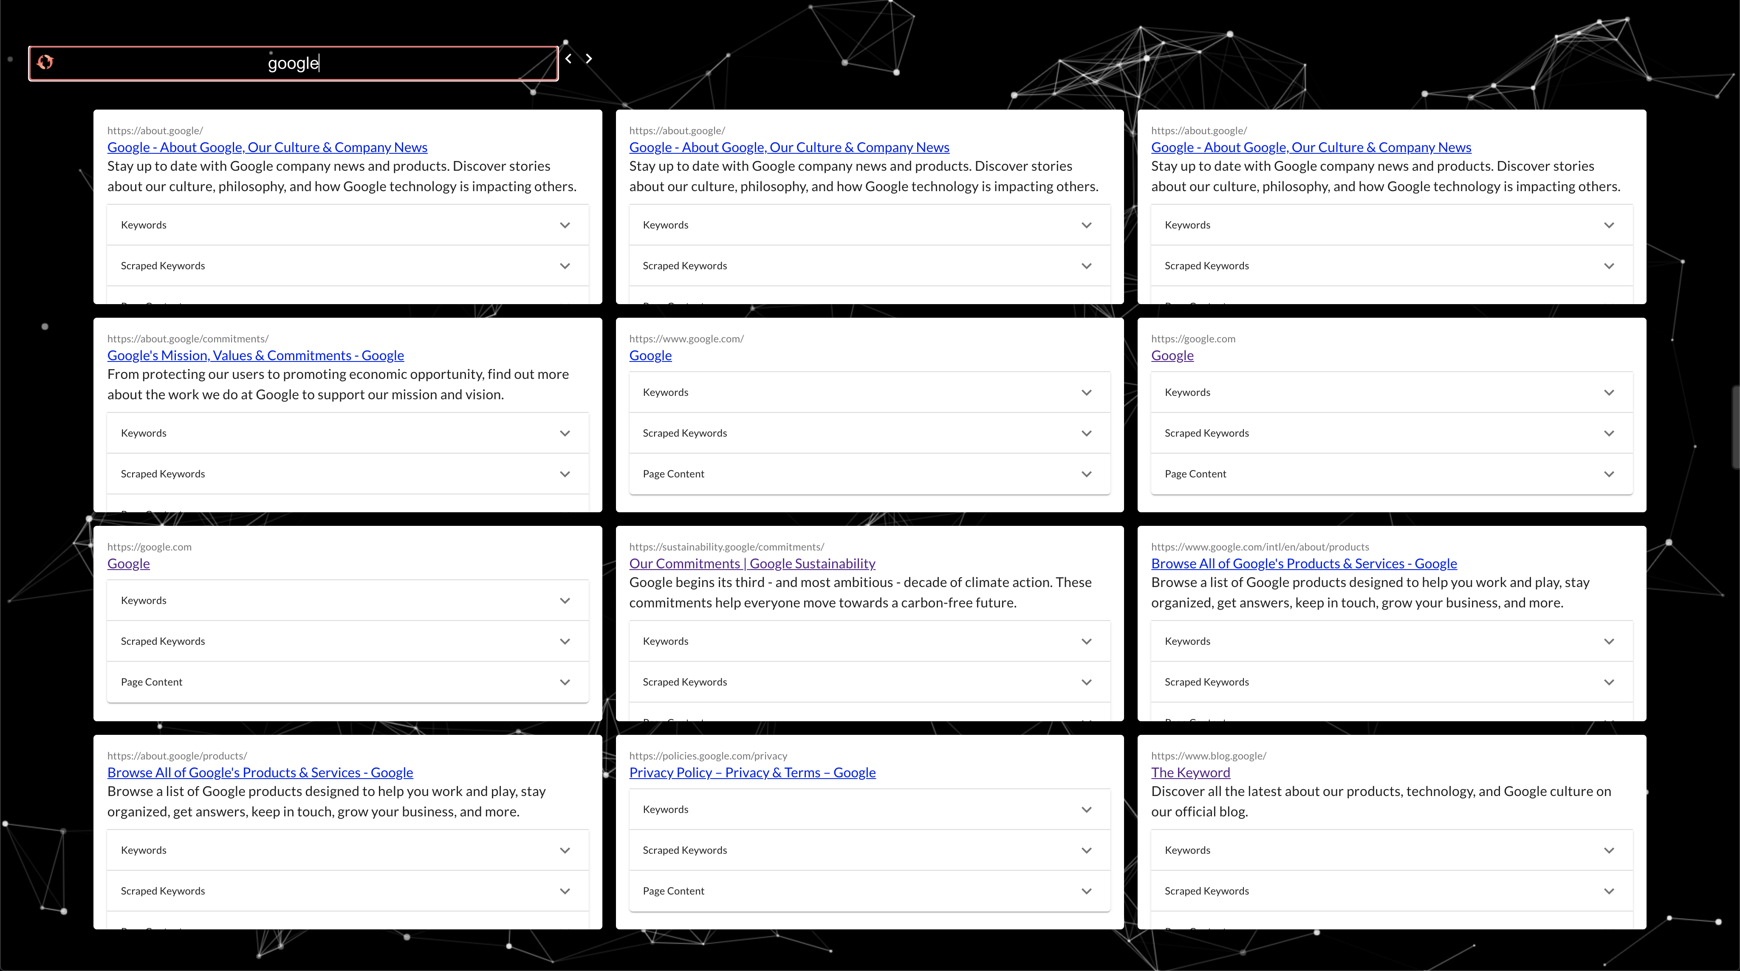This screenshot has width=1740, height=971.
Task: Expand Keywords in the https://www.google.com/ card
Action: click(x=869, y=392)
